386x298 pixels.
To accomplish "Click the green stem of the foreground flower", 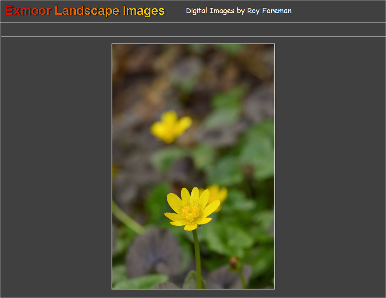I will point(197,256).
